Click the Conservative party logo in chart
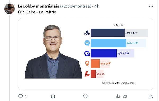The image size is (159, 101). pyautogui.click(x=87, y=33)
